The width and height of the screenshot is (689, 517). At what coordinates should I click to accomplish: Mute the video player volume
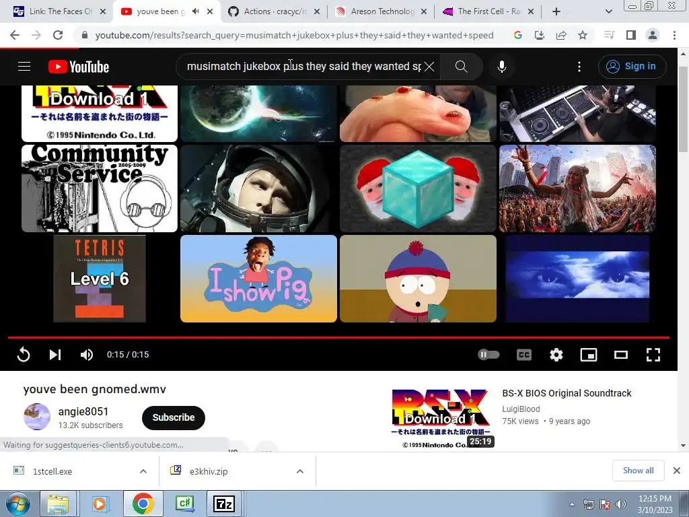coord(87,354)
